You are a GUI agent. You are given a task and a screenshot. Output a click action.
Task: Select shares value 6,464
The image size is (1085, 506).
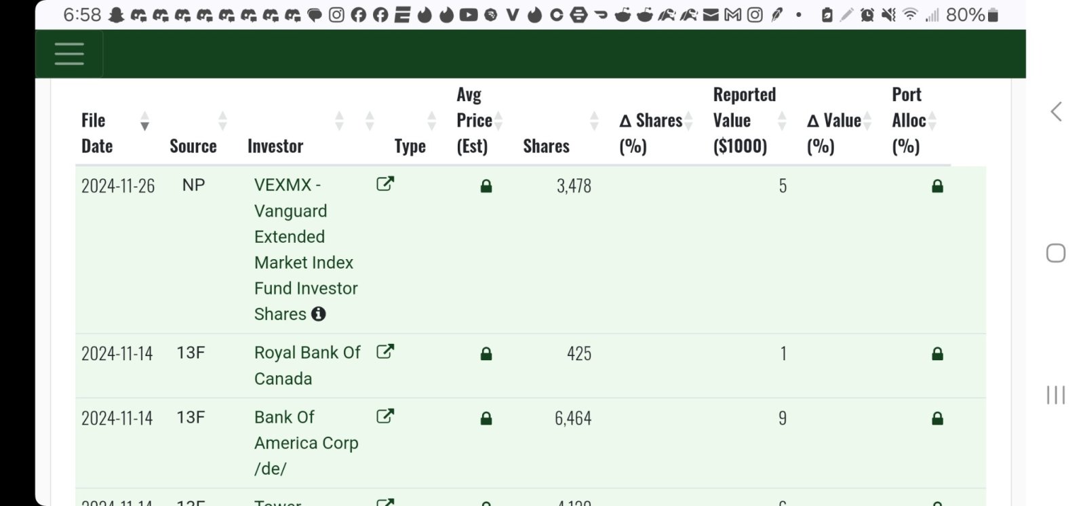click(573, 419)
